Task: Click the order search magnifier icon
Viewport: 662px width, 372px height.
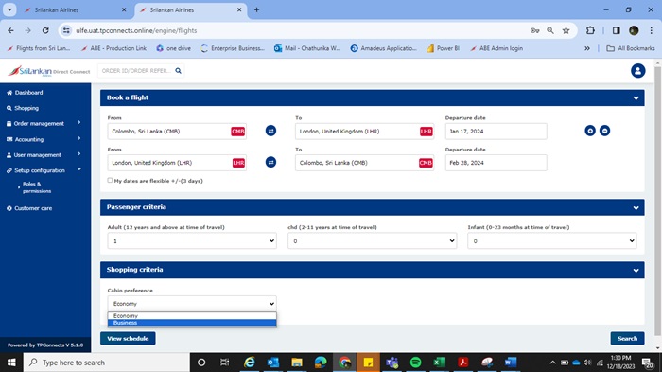Action: (178, 71)
